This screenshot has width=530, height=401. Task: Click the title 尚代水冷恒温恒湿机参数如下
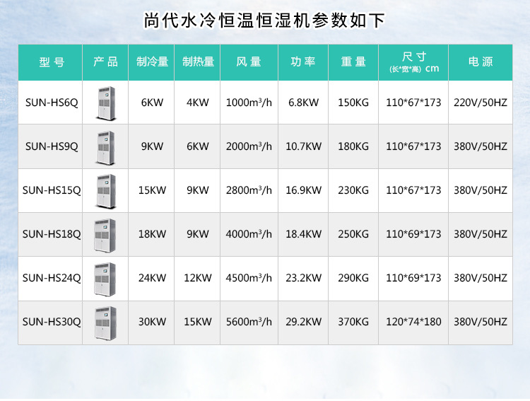[264, 21]
